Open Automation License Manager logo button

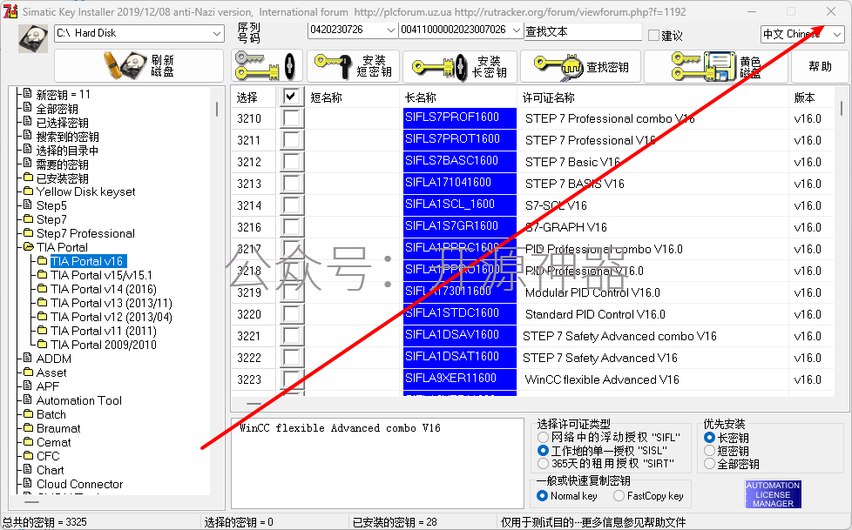(773, 494)
